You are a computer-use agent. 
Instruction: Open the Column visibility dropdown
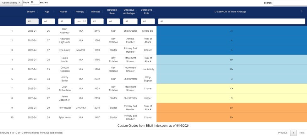click(11, 3)
